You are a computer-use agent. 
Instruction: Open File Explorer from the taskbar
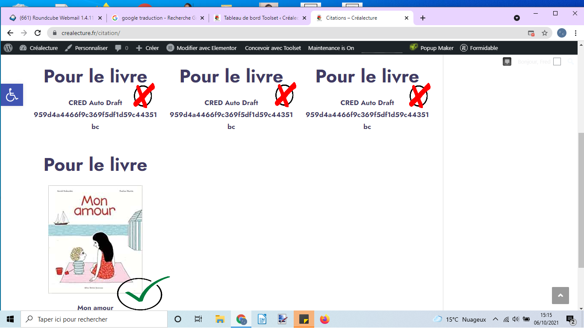[220, 319]
